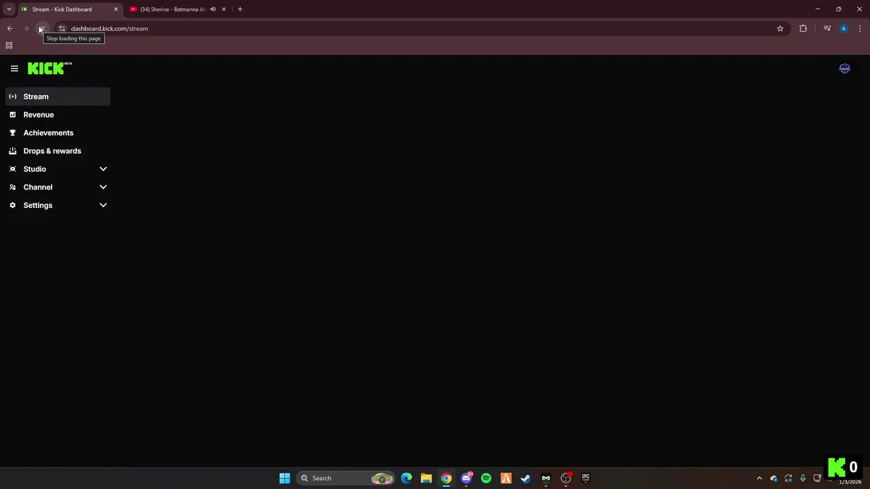Click the Channel sidebar icon
Viewport: 870px width, 489px height.
coord(12,187)
